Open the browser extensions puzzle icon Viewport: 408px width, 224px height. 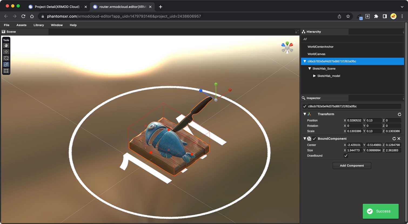coord(376,16)
